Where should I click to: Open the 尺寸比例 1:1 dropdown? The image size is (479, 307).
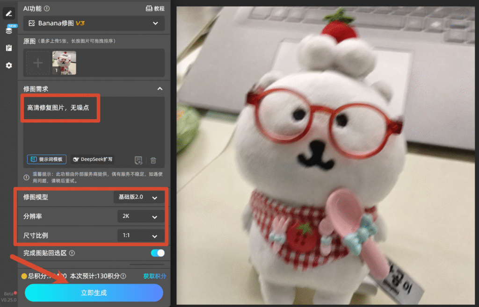(x=141, y=236)
